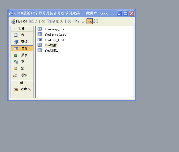Select 报表 reports in object list
Screen dimensions: 179x152
22,55
